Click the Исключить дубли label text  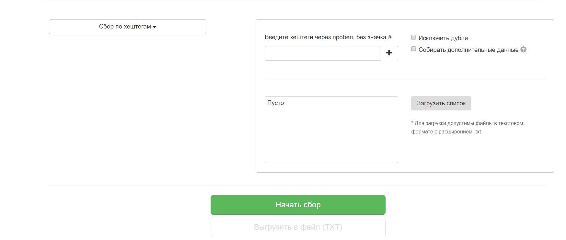coord(443,38)
